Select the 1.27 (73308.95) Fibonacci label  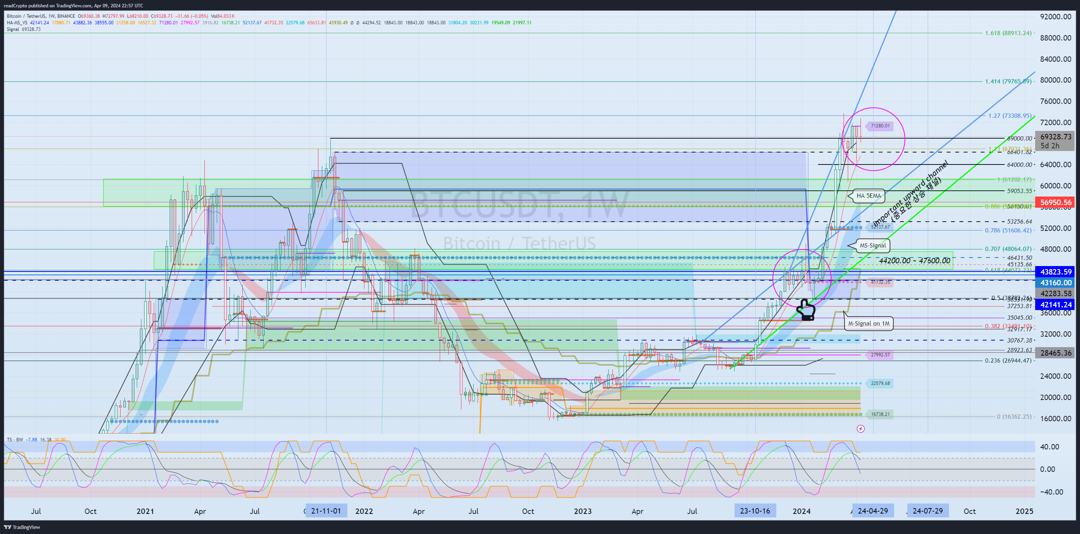coord(1010,115)
